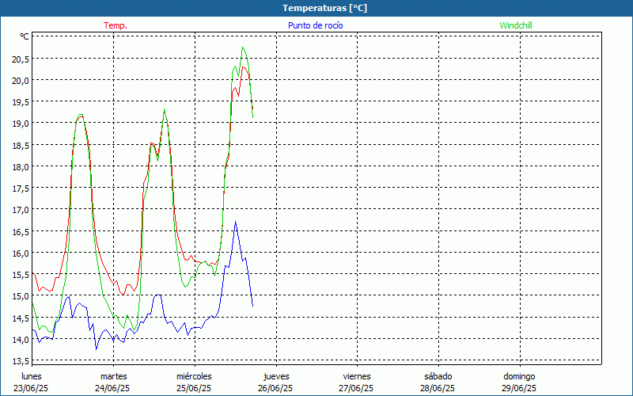Click the '16,5' y-axis value
Screen dimensions: 633x396
pos(21,232)
